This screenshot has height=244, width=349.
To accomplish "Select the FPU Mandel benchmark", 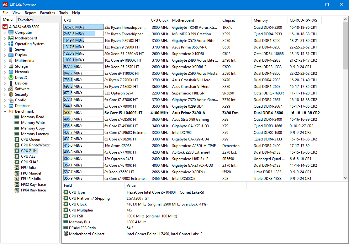I will click(x=31, y=173).
